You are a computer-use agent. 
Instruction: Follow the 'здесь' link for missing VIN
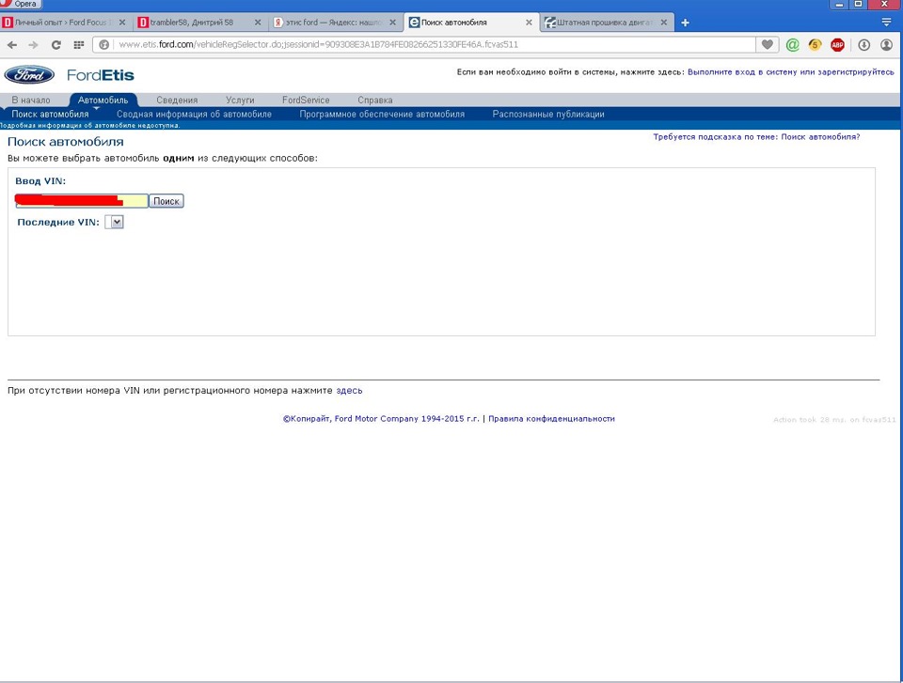(x=349, y=391)
